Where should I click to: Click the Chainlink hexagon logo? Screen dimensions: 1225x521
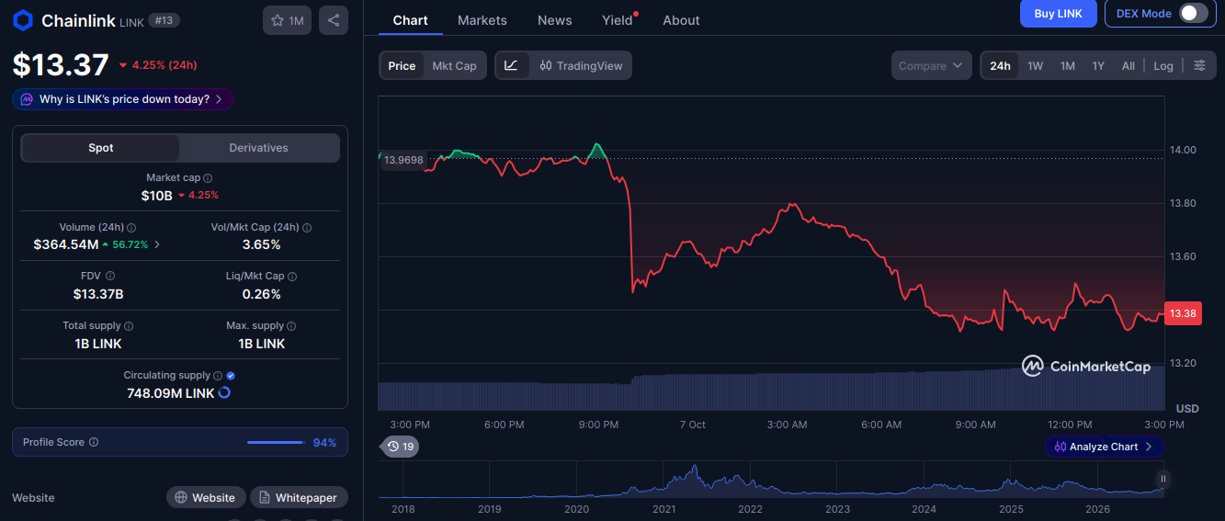pyautogui.click(x=23, y=20)
